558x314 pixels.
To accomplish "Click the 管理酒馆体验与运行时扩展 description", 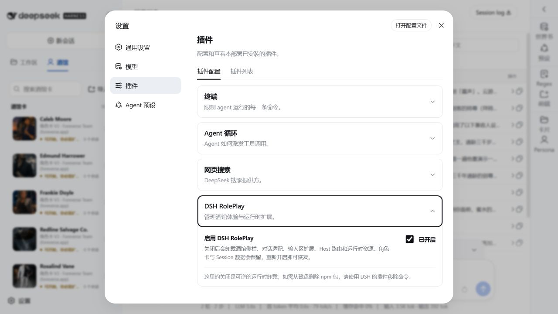I will coord(241,217).
